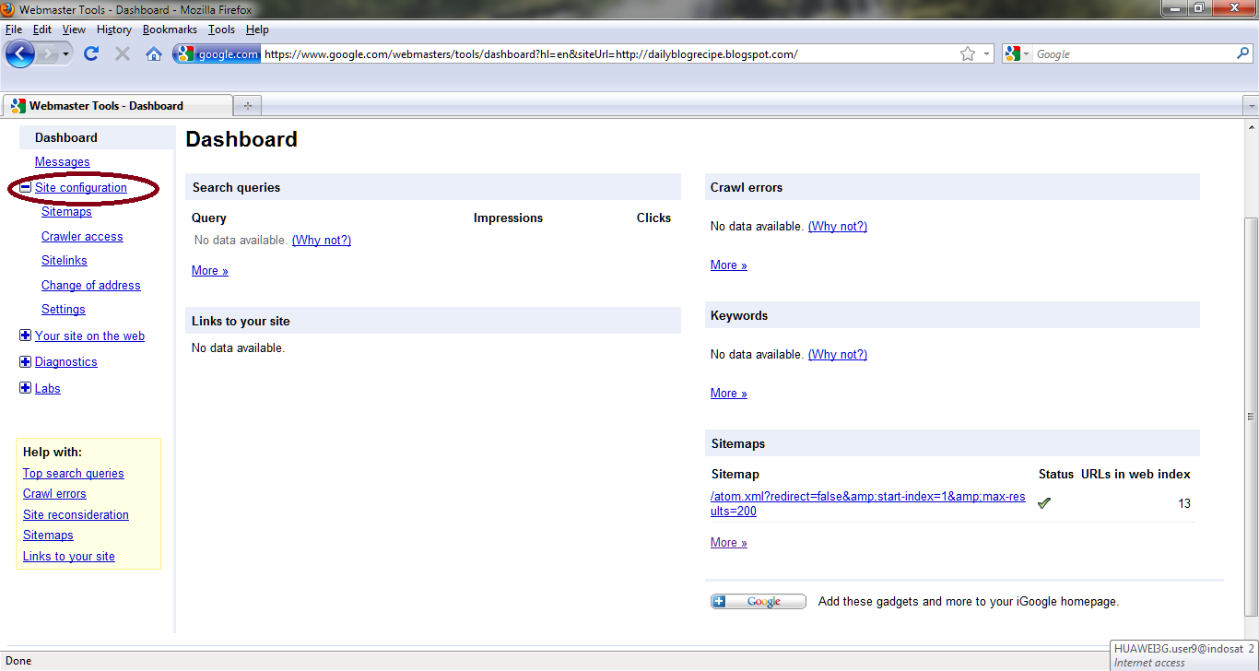Reload the page with the refresh icon
This screenshot has height=671, width=1259.
(x=90, y=54)
